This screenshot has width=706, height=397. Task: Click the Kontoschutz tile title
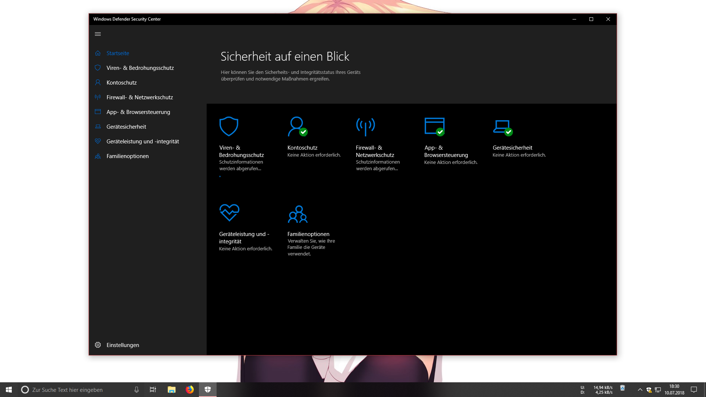pos(302,147)
